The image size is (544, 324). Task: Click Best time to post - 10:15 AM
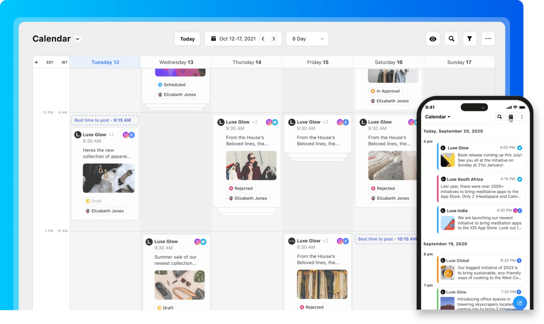click(387, 239)
